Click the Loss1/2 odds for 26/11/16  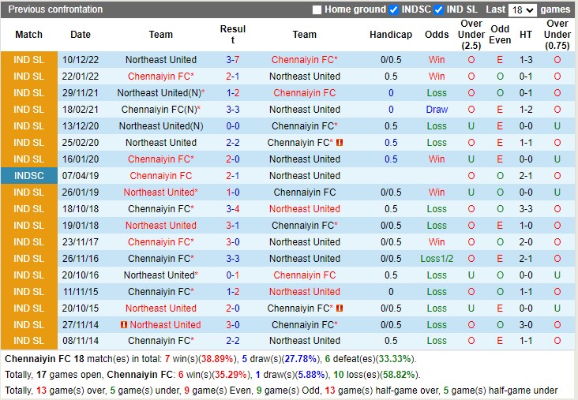tap(437, 259)
